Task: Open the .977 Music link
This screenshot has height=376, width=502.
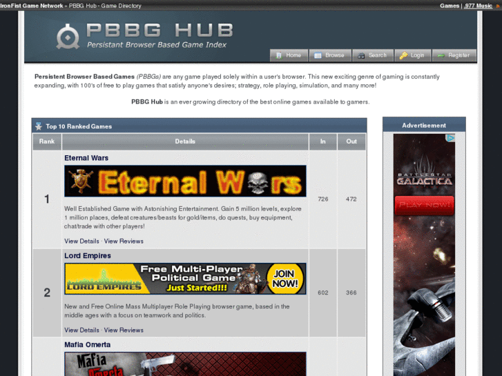Action: [478, 6]
